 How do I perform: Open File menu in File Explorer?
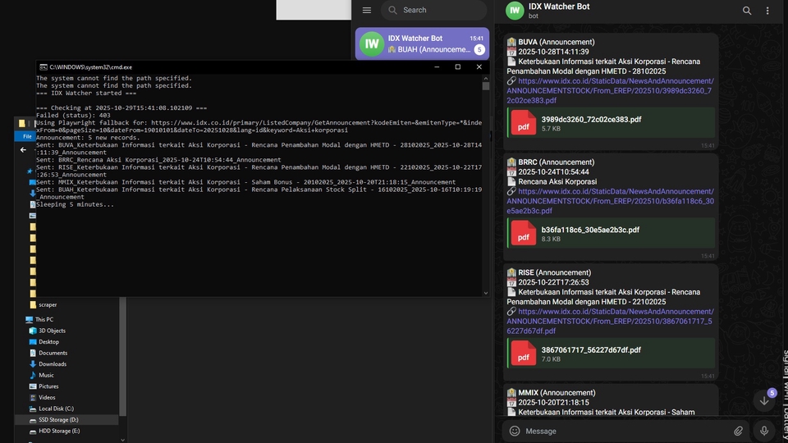27,136
